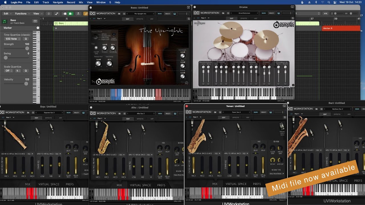365x205 pixels.
Task: Show the keyboard icon in Drums window header
Action: pos(278,13)
